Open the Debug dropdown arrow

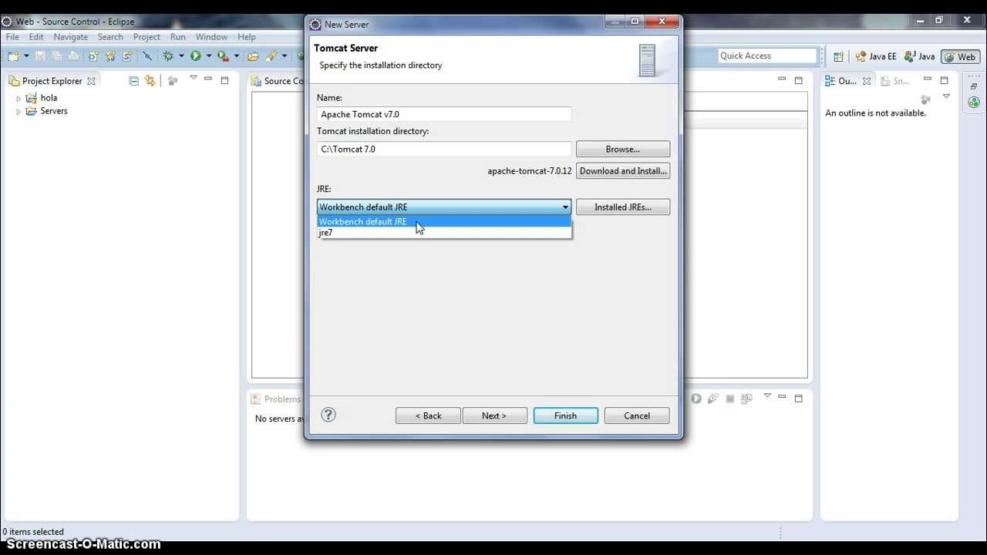[x=181, y=56]
